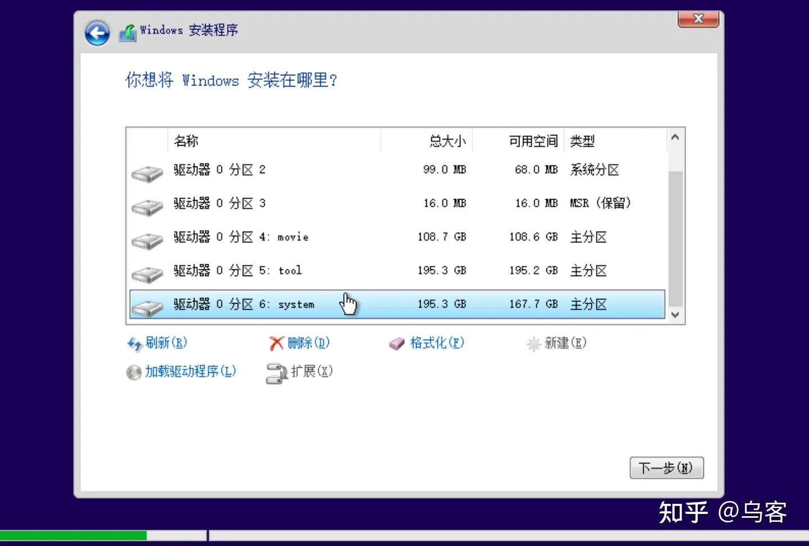
Task: Click the back arrow at top left
Action: pyautogui.click(x=97, y=33)
